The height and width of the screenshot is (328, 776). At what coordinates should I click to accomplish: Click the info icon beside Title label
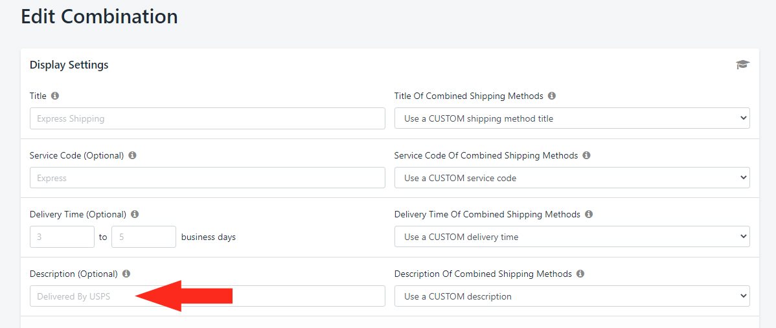(x=55, y=96)
